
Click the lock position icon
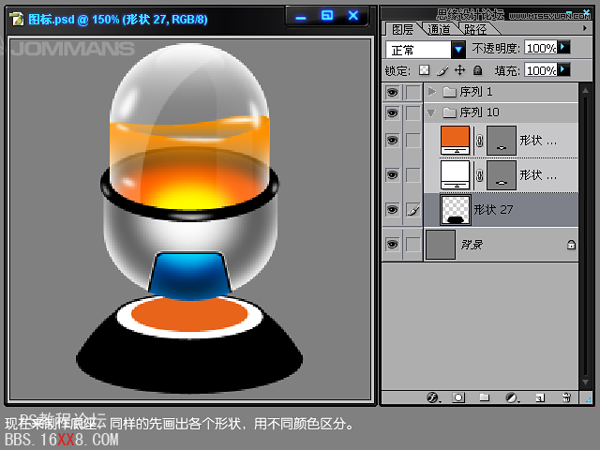pos(459,70)
